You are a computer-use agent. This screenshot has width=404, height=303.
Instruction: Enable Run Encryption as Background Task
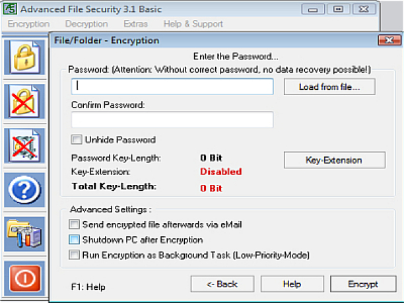click(75, 254)
